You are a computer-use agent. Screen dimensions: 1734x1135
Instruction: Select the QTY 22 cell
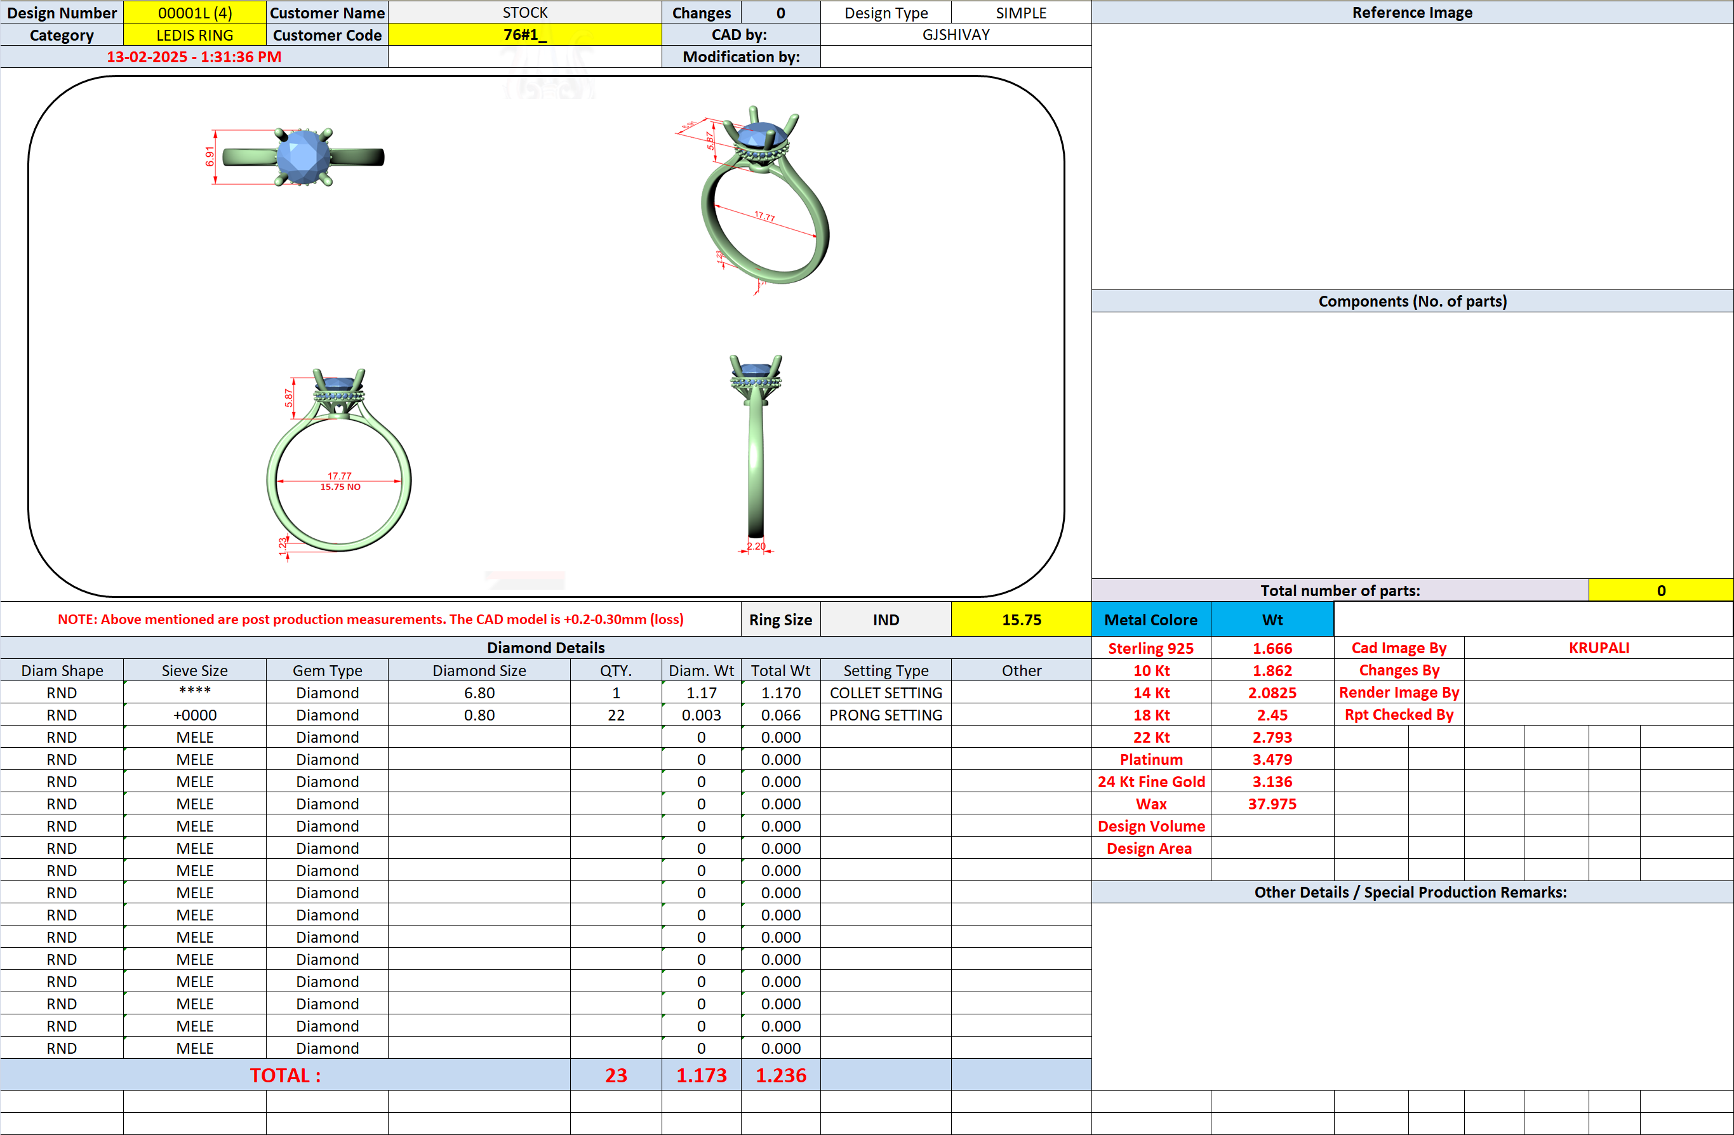click(616, 715)
